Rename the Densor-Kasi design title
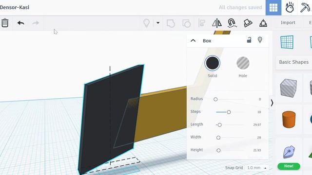 15,7
